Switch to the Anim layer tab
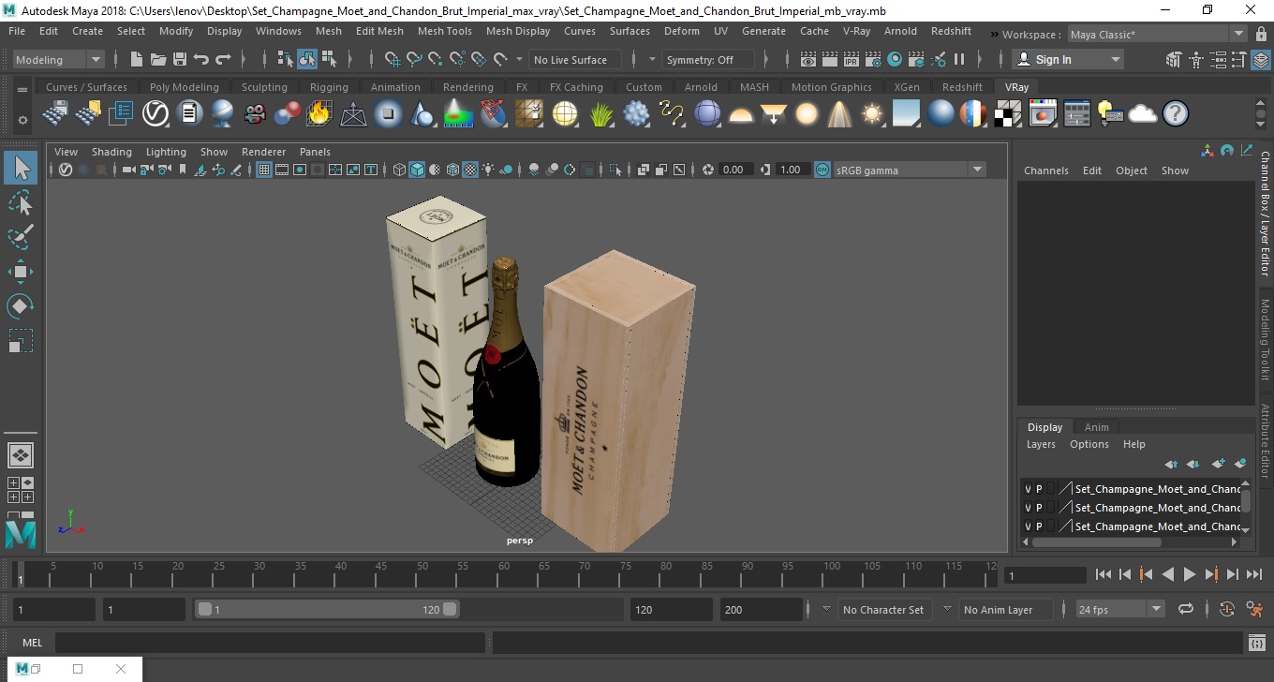 pyautogui.click(x=1096, y=426)
